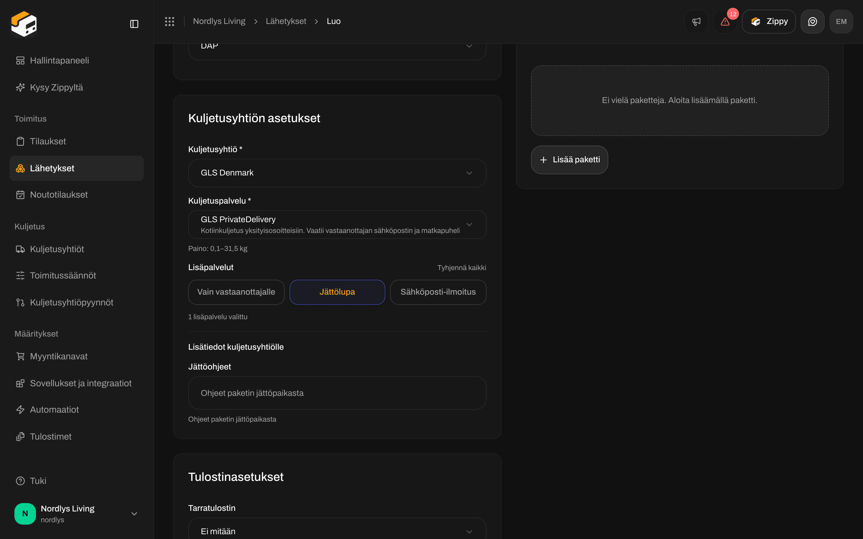Open the chat support icon
The width and height of the screenshot is (863, 539).
click(x=812, y=21)
